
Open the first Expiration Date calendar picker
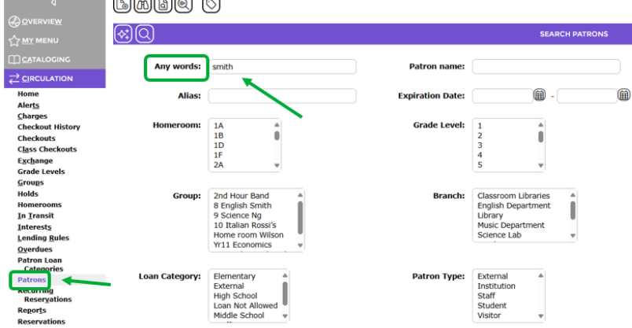(x=539, y=95)
